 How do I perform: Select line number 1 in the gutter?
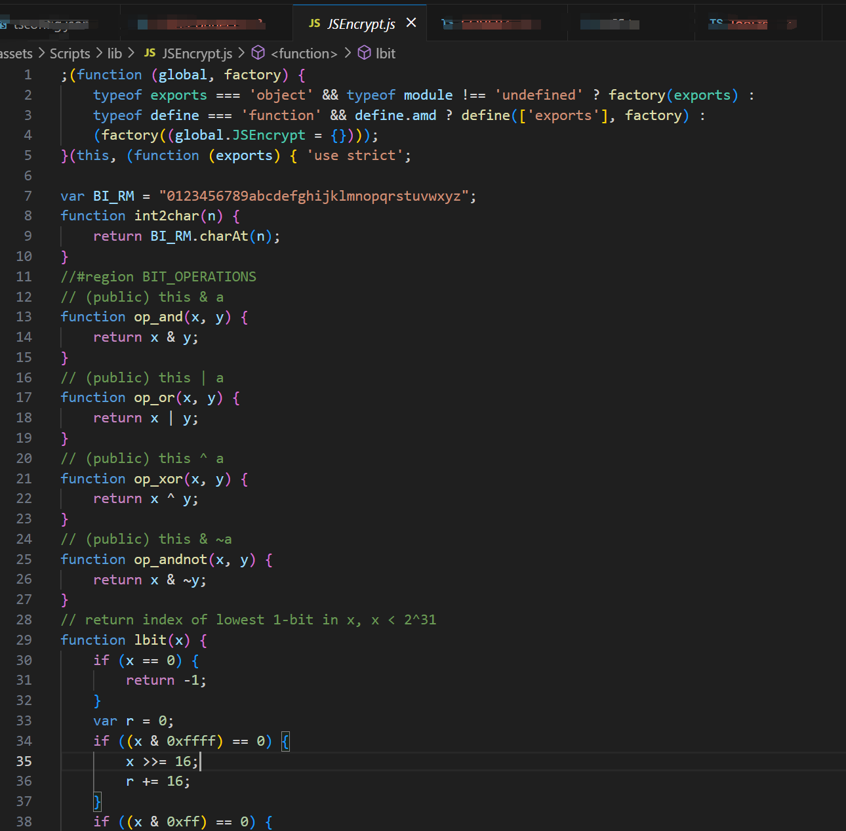pos(28,75)
